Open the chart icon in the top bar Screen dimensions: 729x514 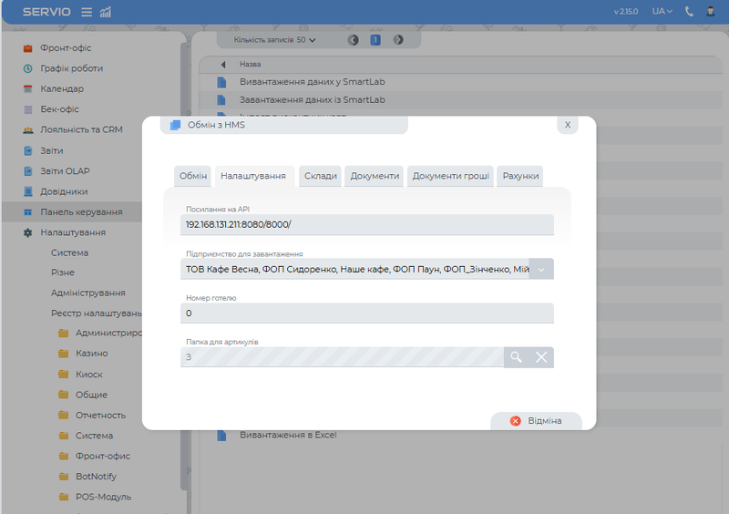click(x=106, y=12)
